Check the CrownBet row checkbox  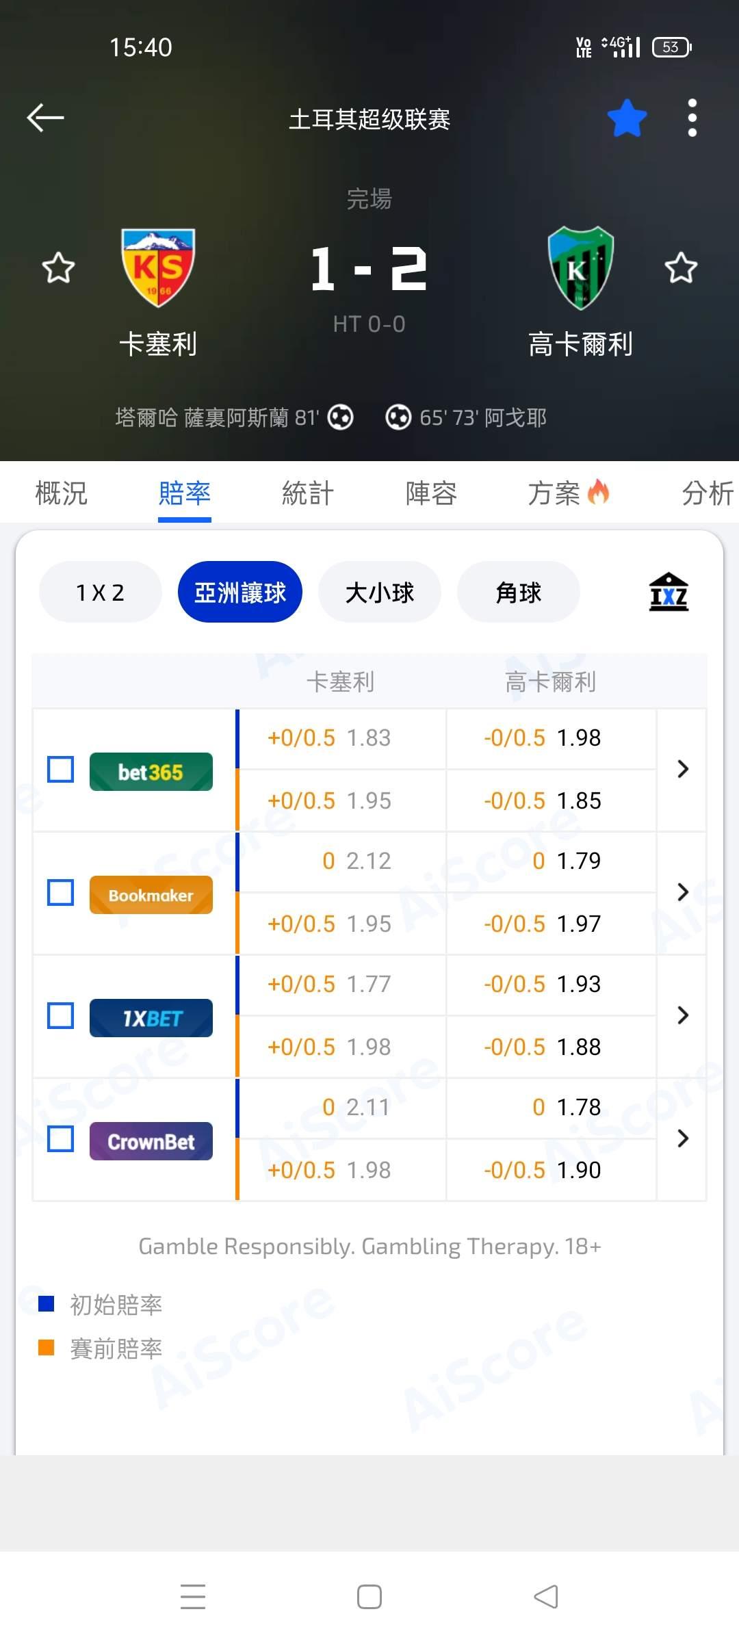[x=60, y=1138]
